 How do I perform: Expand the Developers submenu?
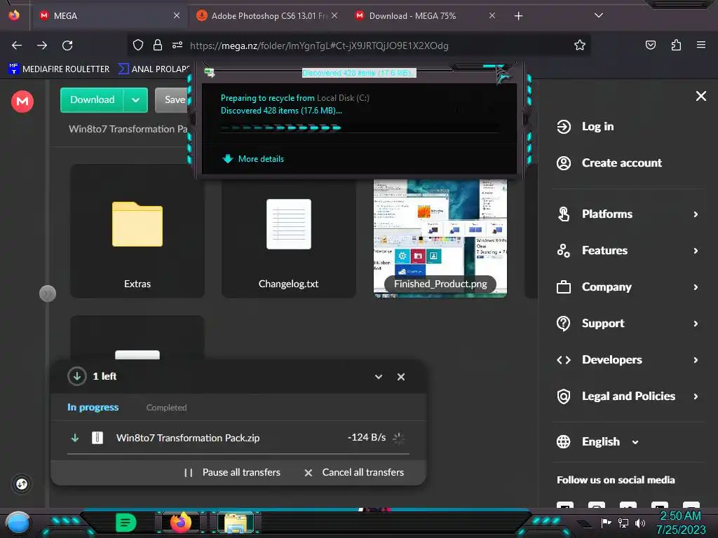696,360
